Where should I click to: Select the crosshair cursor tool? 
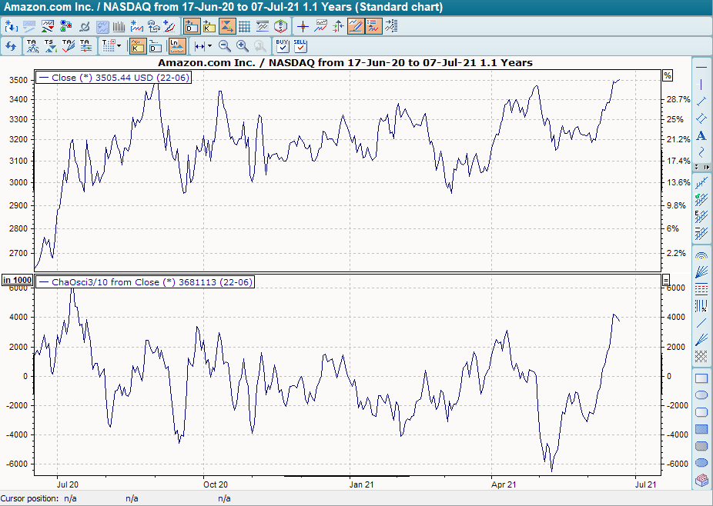302,25
